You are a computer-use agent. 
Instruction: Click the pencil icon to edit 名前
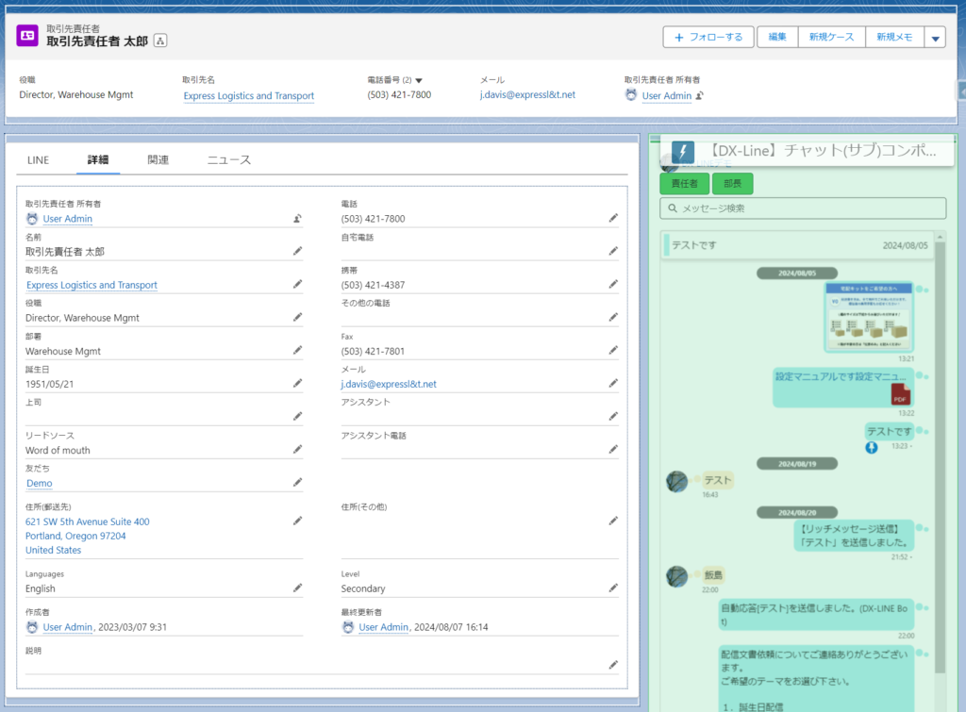pyautogui.click(x=297, y=251)
